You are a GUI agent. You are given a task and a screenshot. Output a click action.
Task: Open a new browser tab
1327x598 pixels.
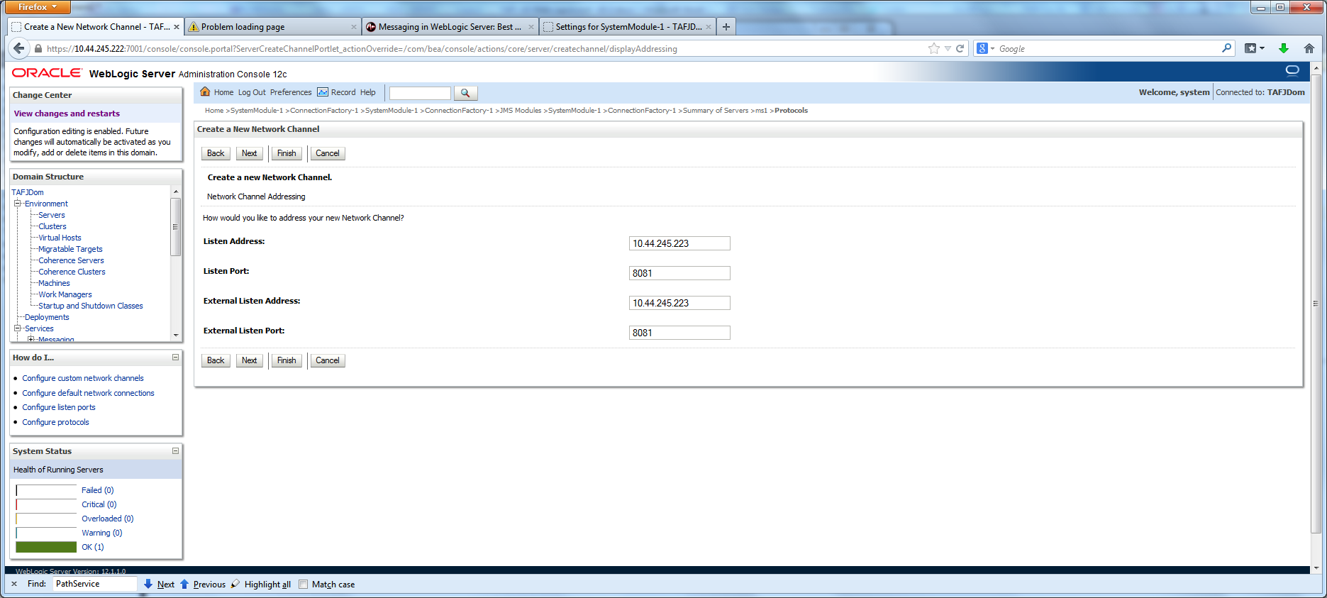pyautogui.click(x=726, y=27)
